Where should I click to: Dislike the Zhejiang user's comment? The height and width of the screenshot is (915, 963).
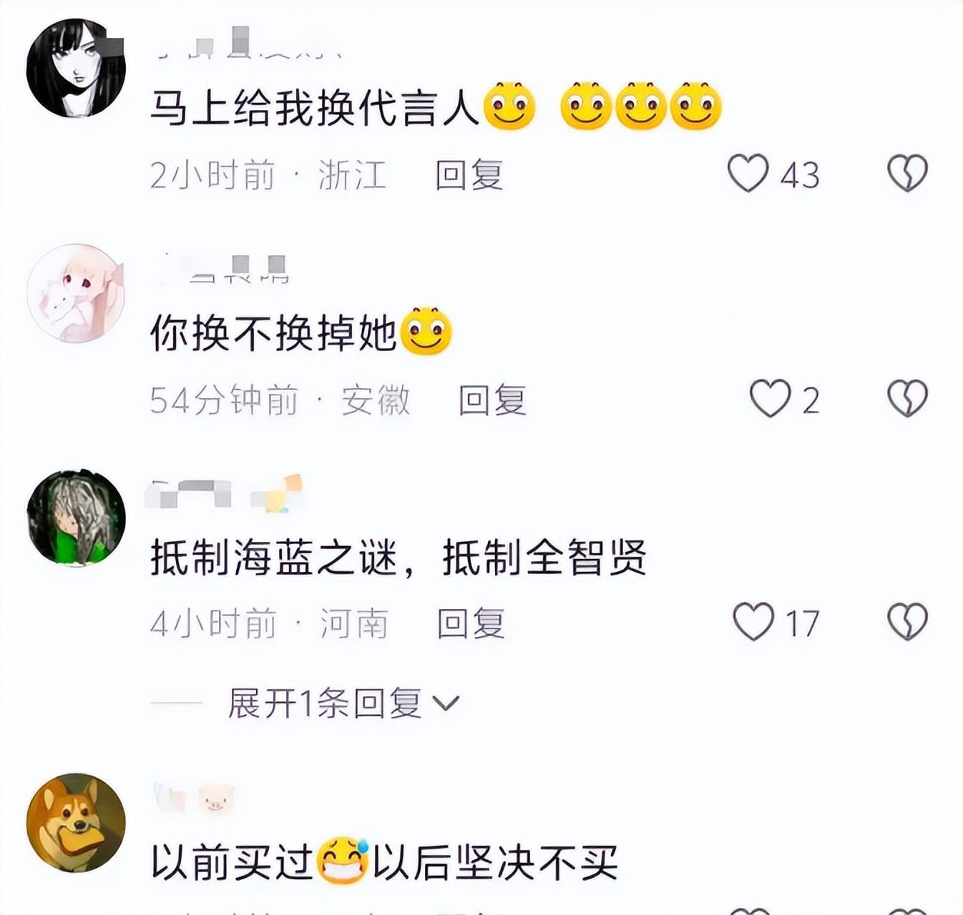907,174
